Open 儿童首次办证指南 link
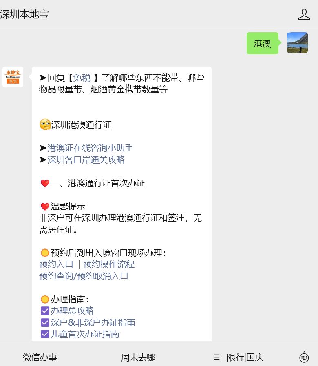This screenshot has height=366, width=318. tap(85, 334)
